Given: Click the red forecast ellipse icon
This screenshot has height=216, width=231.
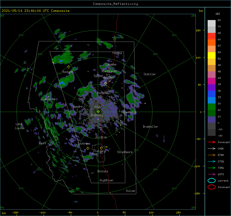Looking at the screenshot, I should [211, 187].
